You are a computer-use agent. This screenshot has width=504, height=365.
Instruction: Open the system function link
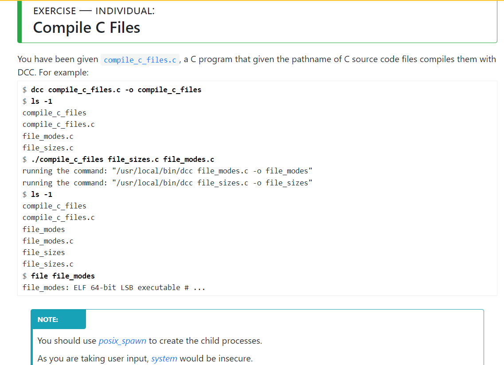(x=164, y=358)
